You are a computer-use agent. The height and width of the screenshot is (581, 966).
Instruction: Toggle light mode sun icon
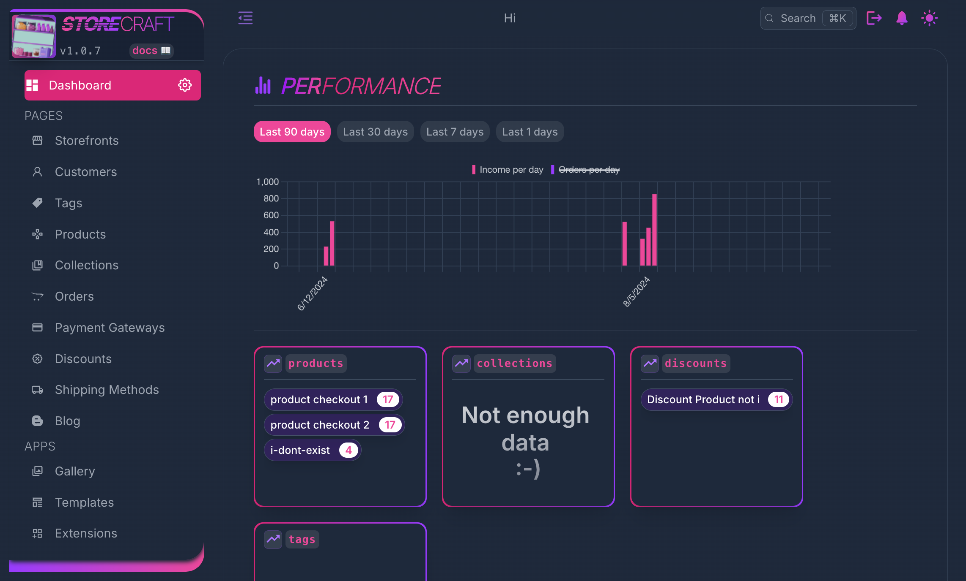click(929, 18)
